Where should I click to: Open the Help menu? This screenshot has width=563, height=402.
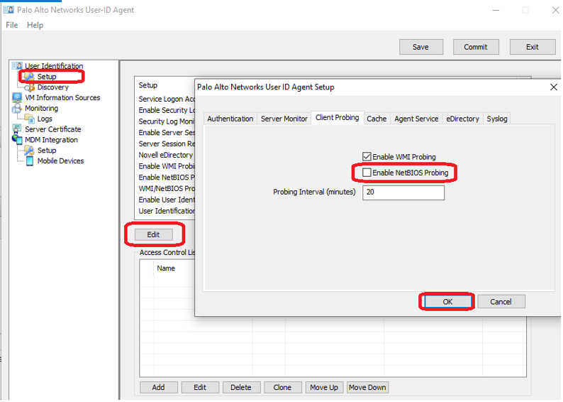[35, 25]
